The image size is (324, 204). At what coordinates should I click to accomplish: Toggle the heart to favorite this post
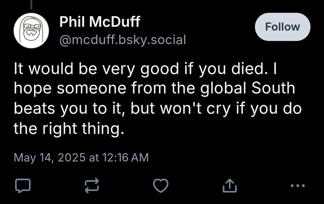coord(161,186)
